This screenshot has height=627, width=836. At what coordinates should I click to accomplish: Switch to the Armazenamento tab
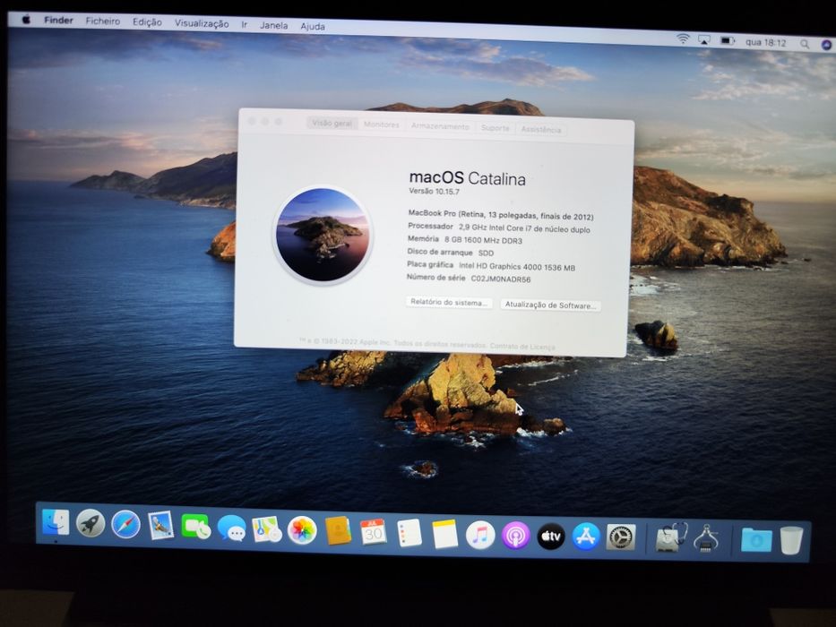point(440,126)
